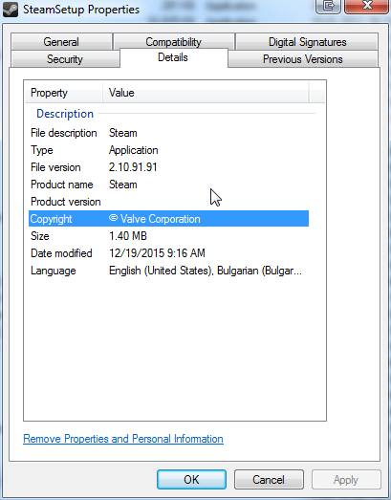Select the Product version row
Screen dimensions: 391x500
168,202
